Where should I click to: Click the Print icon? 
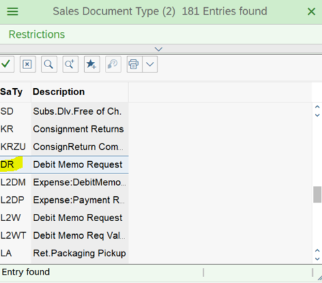(x=134, y=65)
